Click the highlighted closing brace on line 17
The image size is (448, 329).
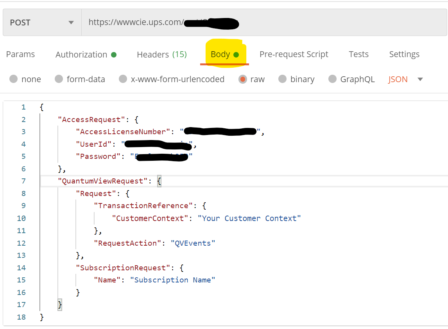point(60,305)
